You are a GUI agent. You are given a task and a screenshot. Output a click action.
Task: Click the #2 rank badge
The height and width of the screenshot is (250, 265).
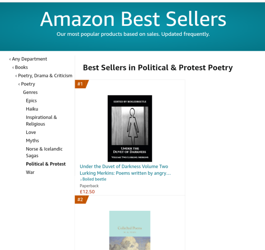click(x=80, y=200)
